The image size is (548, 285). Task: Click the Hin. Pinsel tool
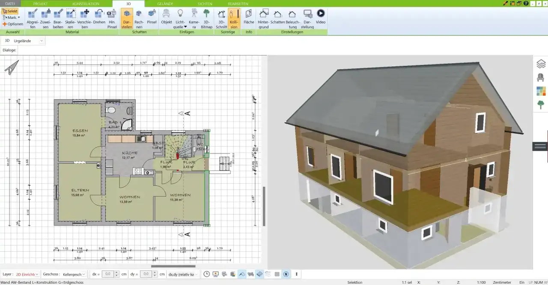click(112, 19)
